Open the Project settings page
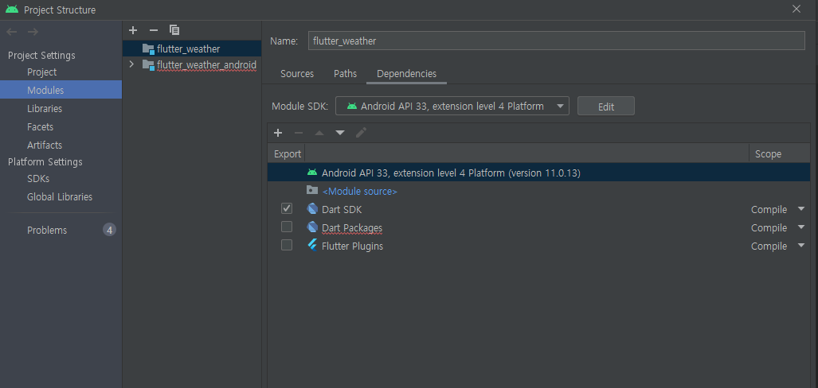The width and height of the screenshot is (818, 388). point(41,72)
